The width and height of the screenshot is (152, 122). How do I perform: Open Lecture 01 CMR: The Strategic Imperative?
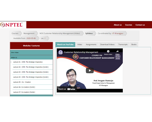(x=28, y=62)
